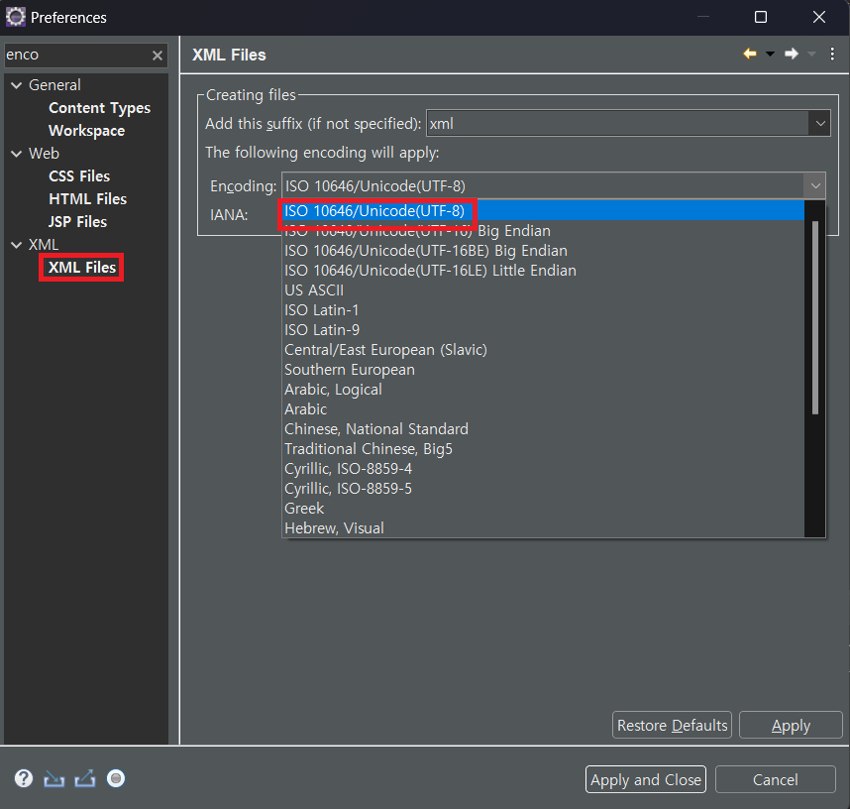Click Apply and Close button
Screen dimensions: 850x809
click(646, 779)
